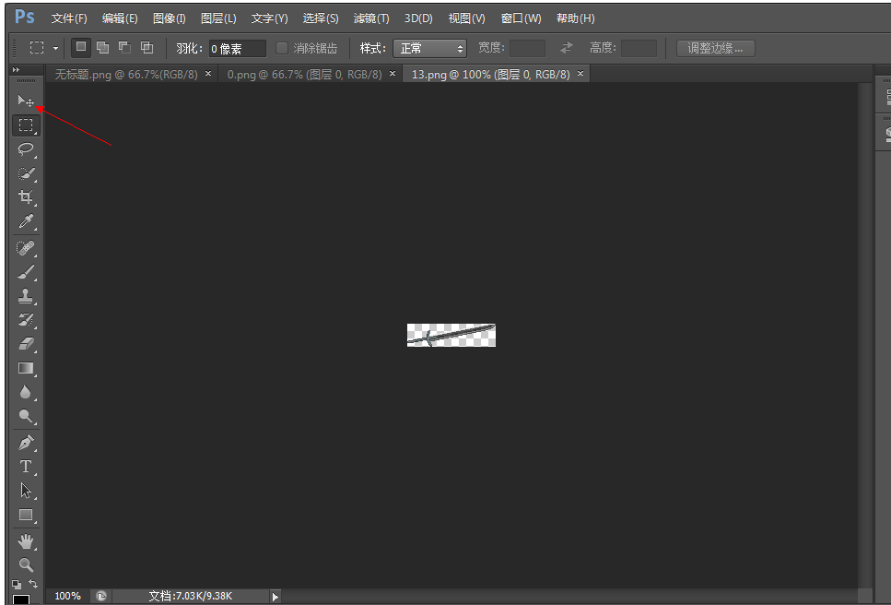Click the 羽化 feather input field
Viewport: 891px width, 605px height.
click(237, 48)
